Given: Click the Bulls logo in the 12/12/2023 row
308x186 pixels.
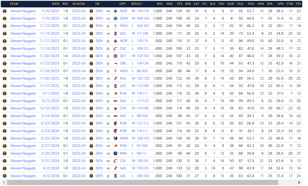Looking at the screenshot, I should click(116, 108).
